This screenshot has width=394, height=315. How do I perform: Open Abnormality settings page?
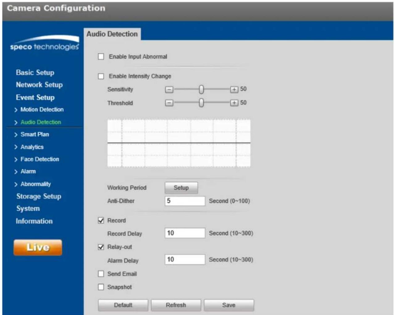pos(36,184)
